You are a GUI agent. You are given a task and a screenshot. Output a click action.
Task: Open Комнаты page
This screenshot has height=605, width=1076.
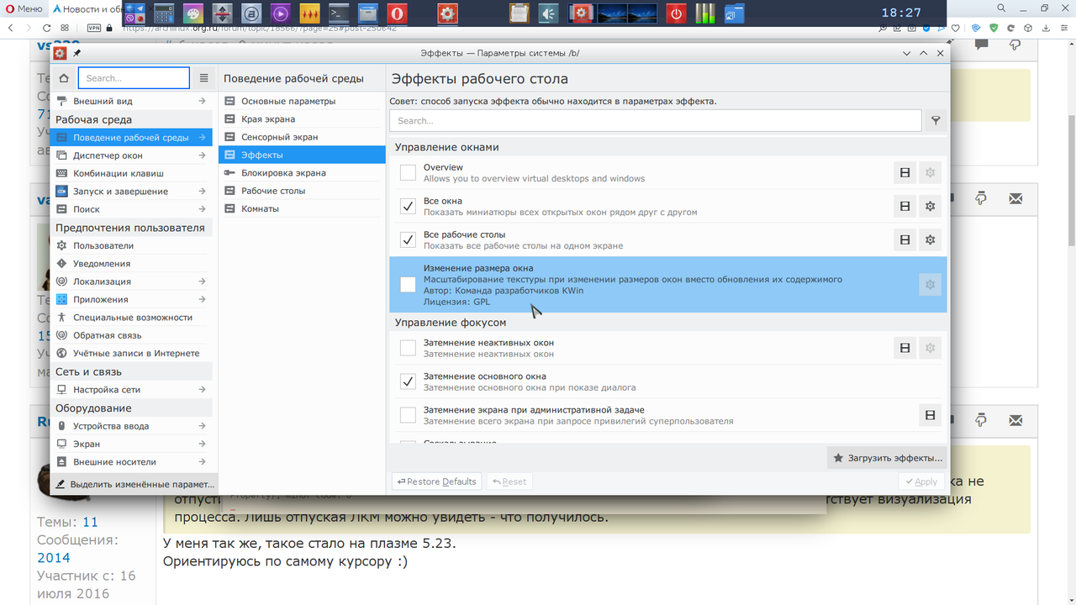(302, 208)
